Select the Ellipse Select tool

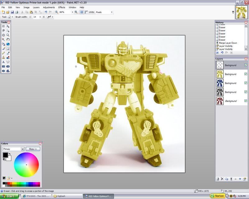tap(3, 35)
